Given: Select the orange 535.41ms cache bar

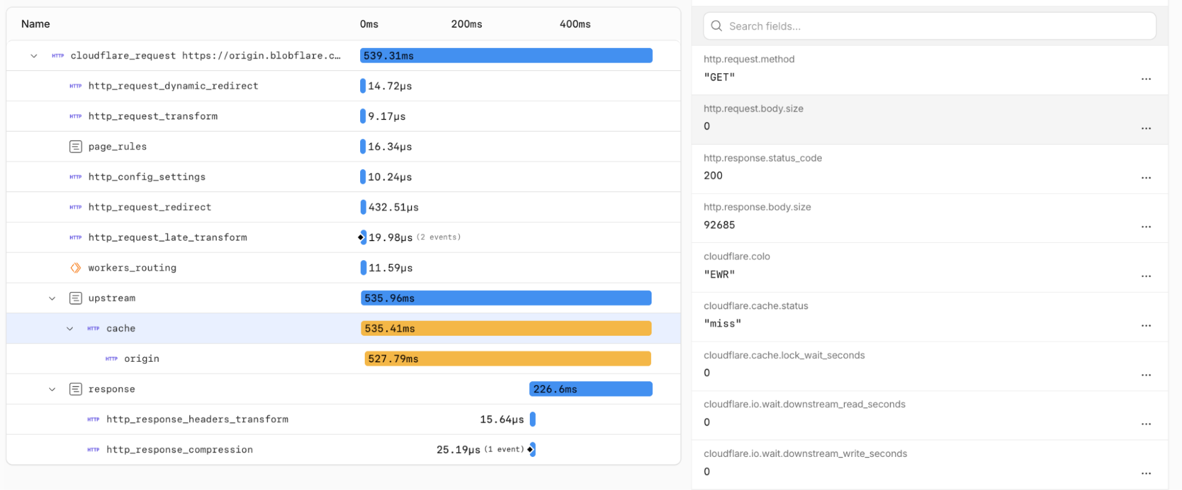Looking at the screenshot, I should click(x=506, y=328).
